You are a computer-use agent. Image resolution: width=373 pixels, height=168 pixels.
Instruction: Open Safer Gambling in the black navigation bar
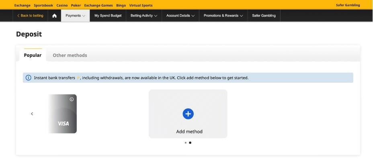(264, 16)
